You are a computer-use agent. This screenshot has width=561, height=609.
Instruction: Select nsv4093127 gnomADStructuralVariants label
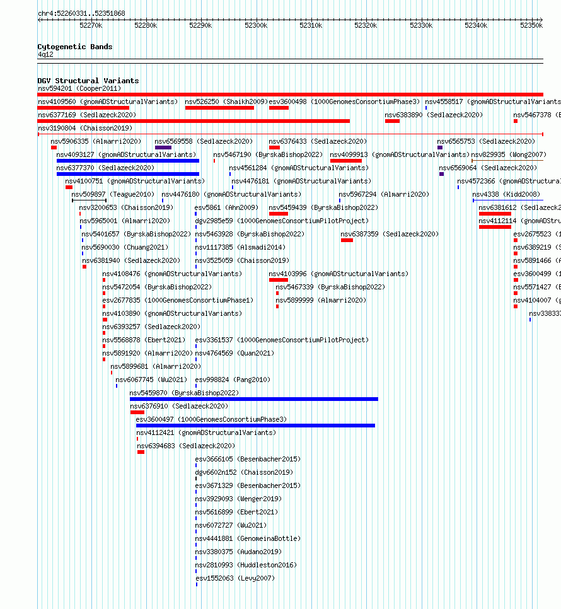coord(126,154)
